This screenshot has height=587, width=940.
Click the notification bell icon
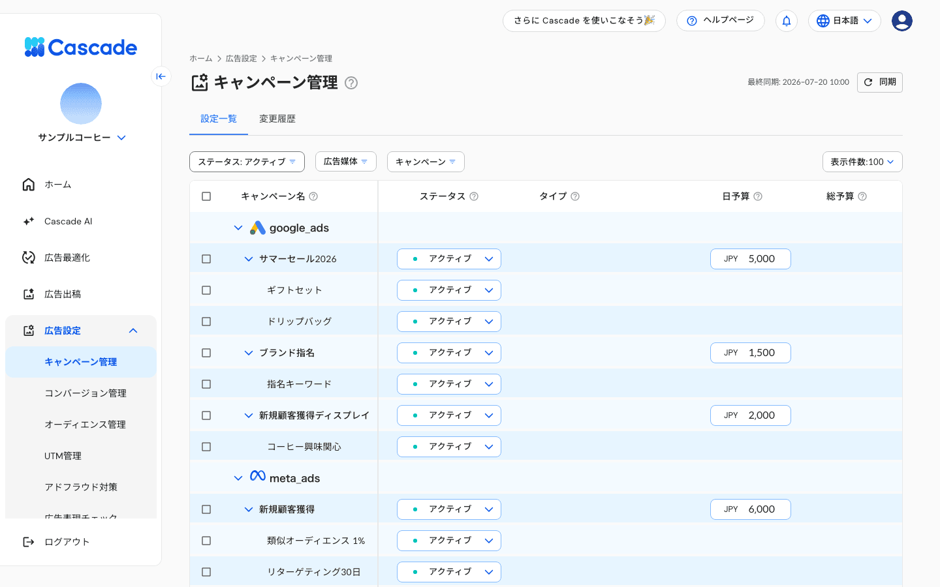(x=787, y=21)
